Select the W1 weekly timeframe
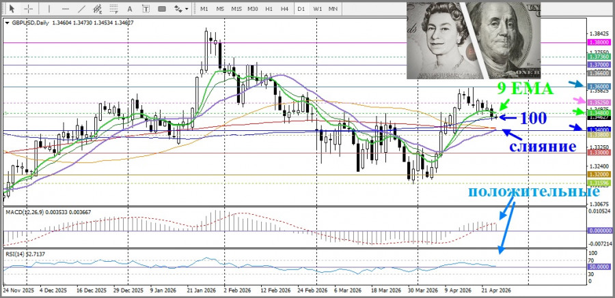 click(318, 8)
